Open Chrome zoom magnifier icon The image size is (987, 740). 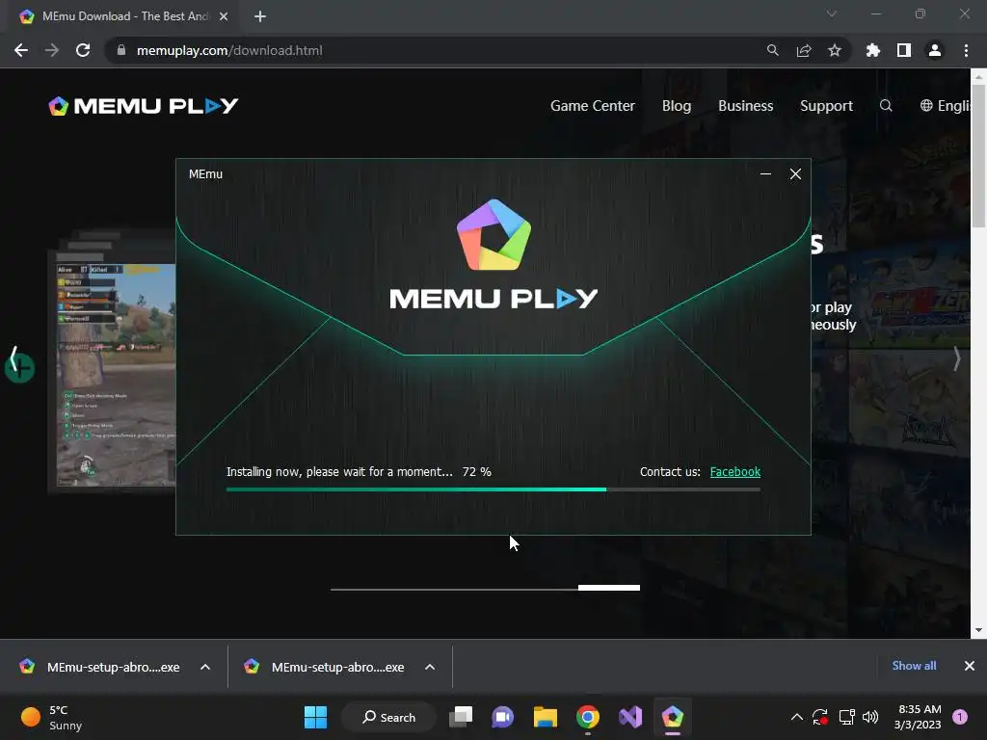pyautogui.click(x=772, y=50)
